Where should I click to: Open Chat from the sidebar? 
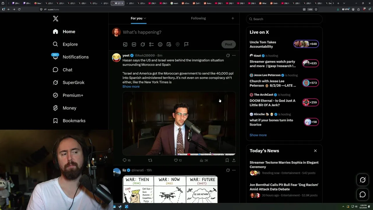point(62,70)
